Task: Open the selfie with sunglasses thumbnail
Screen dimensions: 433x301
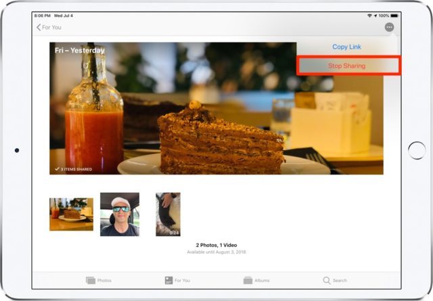Action: pos(120,214)
